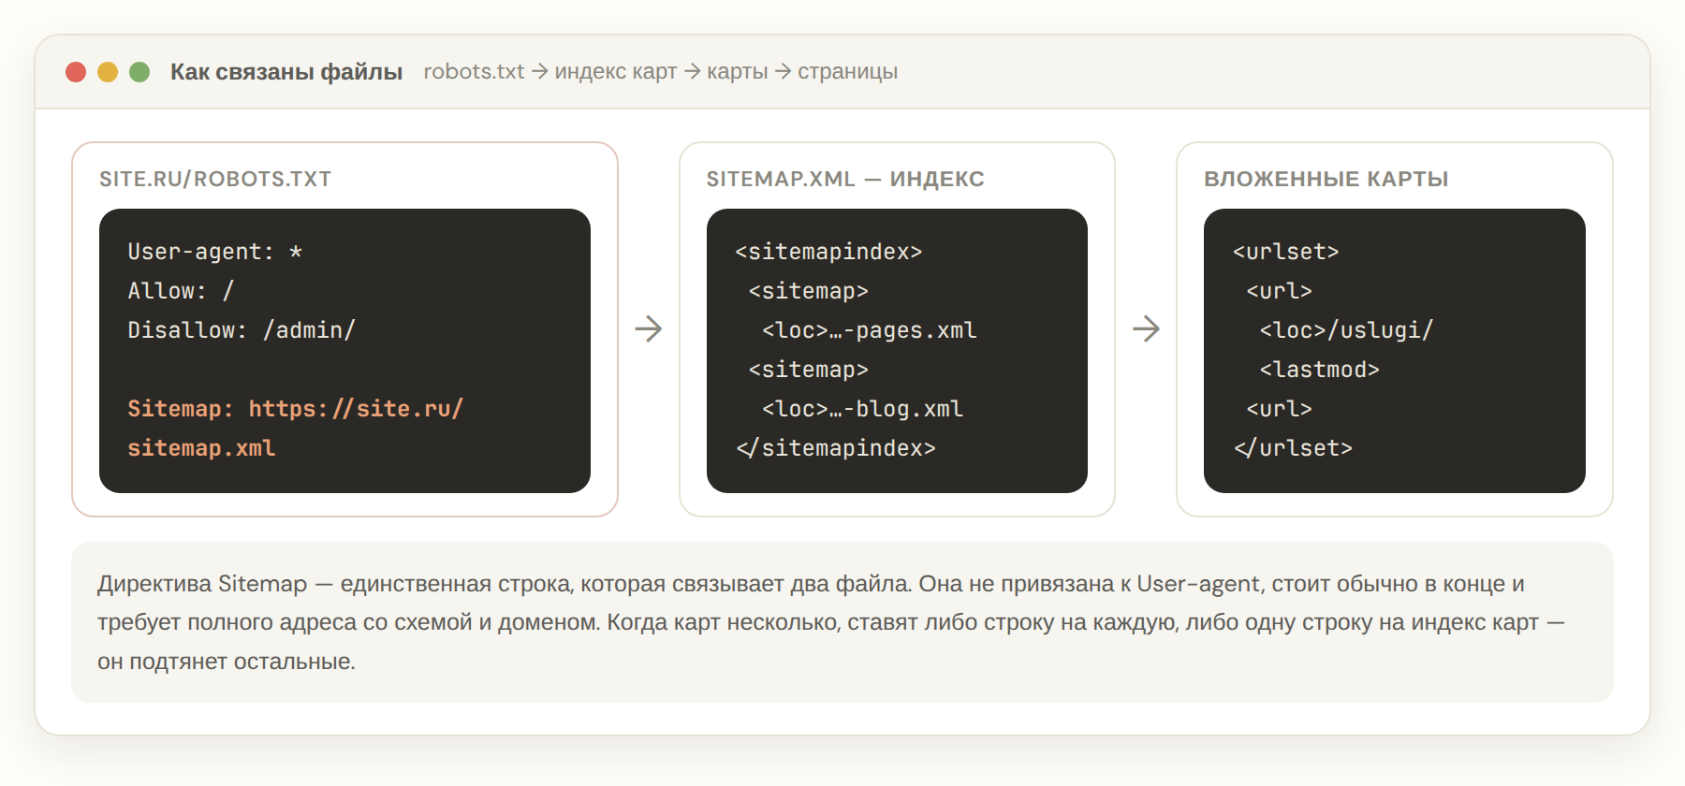Screen dimensions: 1685x786
Task: Click the arrow between robots.txt and sitemap index cards
Action: click(649, 328)
